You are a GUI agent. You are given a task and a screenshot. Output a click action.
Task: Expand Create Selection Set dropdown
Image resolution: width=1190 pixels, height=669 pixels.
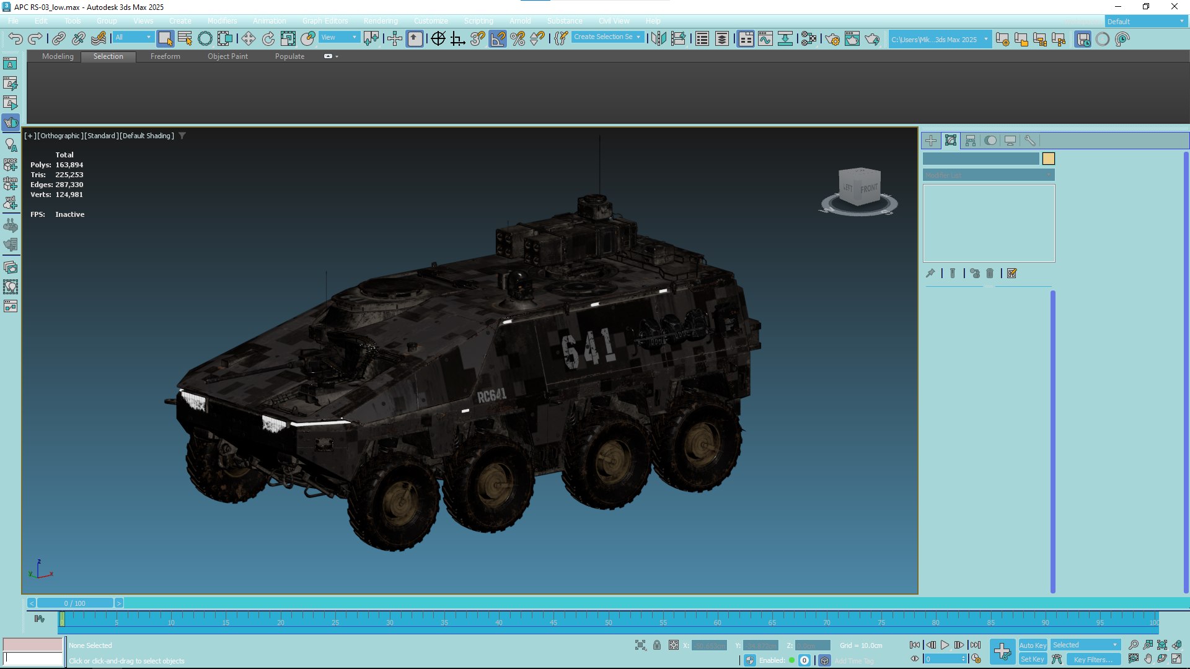point(607,37)
